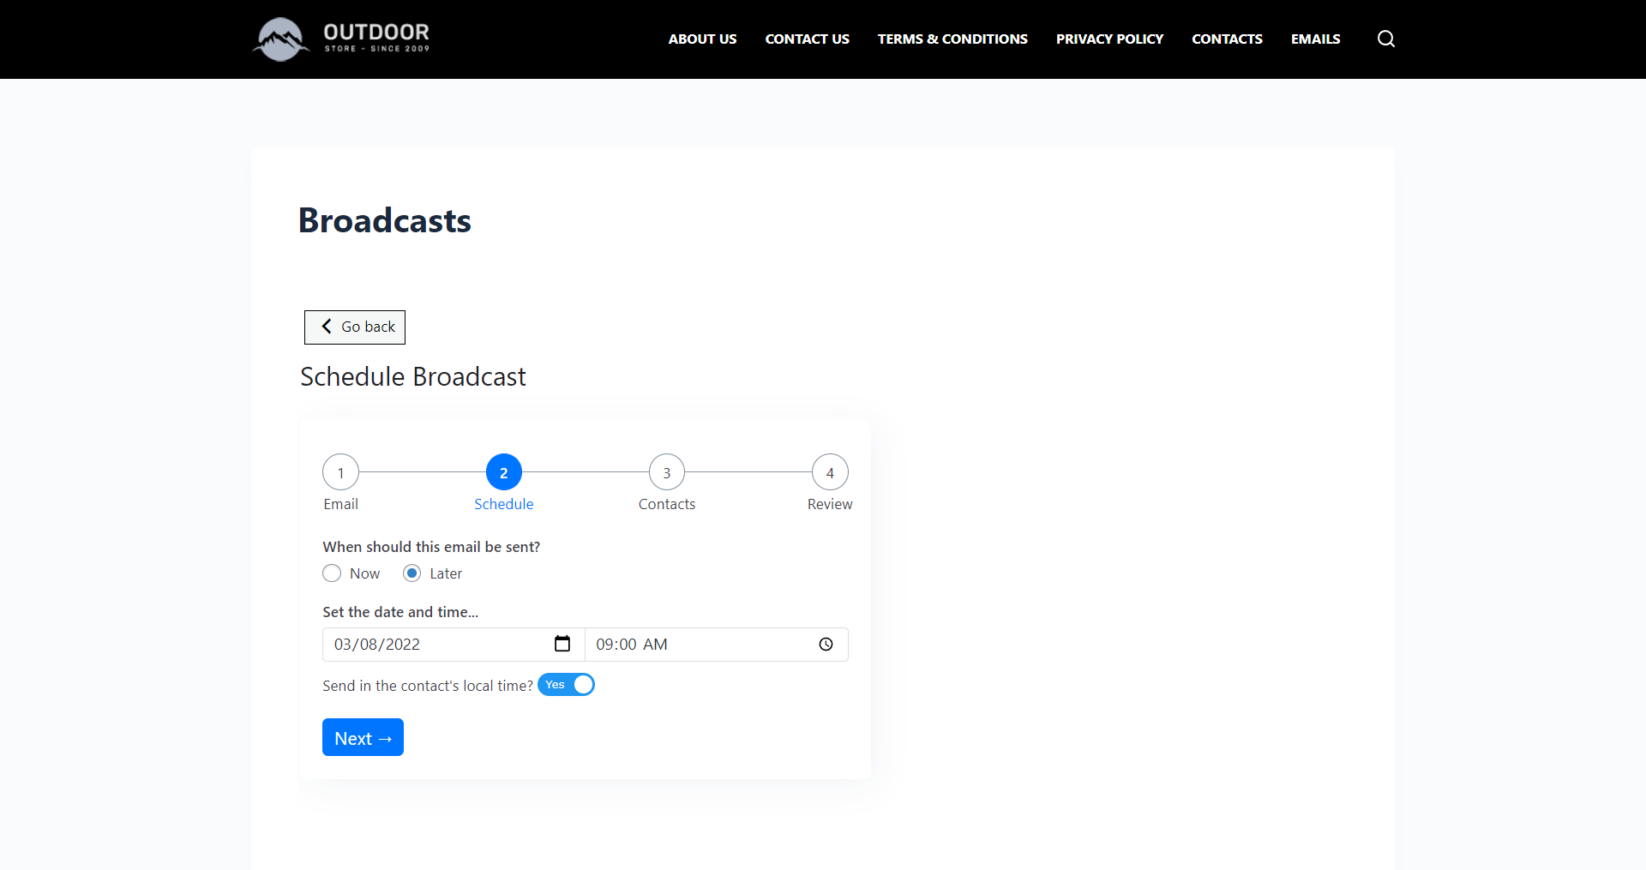Click the Go back button
Viewport: 1646px width, 870px height.
coord(355,327)
